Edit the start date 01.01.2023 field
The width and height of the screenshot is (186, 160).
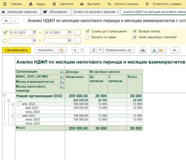point(21,33)
